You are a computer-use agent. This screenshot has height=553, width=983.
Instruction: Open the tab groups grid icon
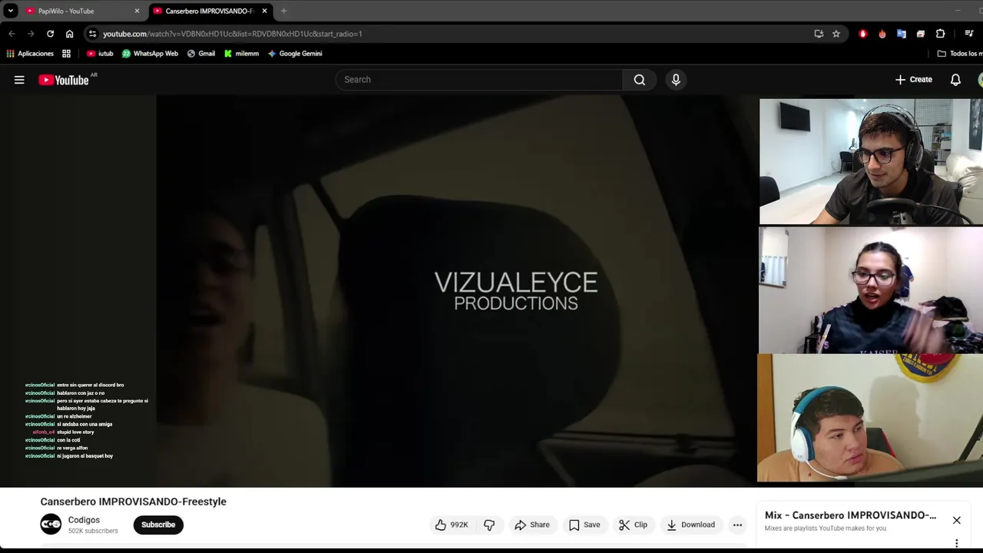coord(66,54)
